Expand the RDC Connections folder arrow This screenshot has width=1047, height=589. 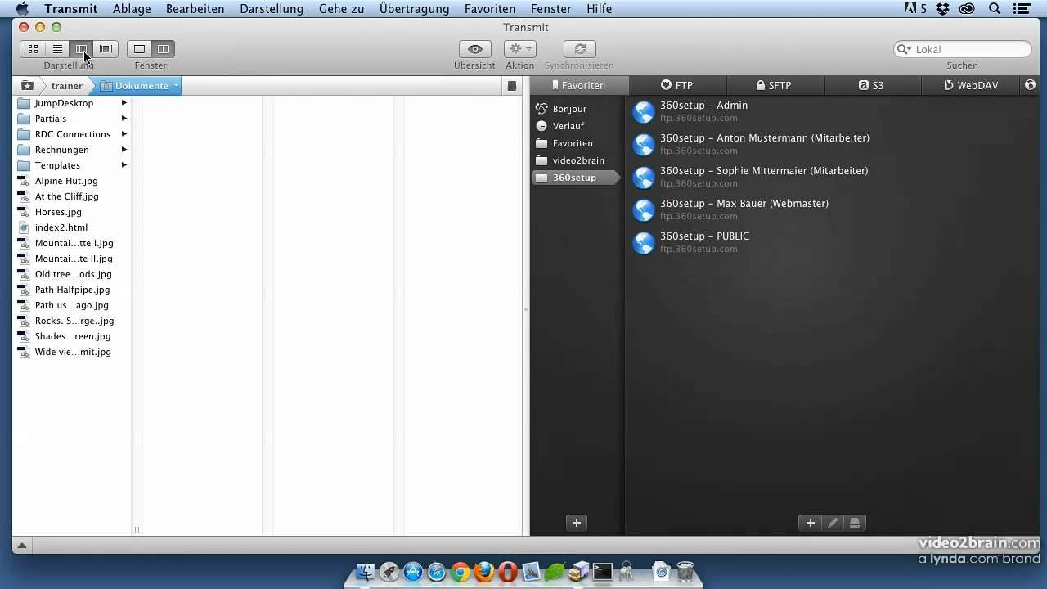[124, 134]
